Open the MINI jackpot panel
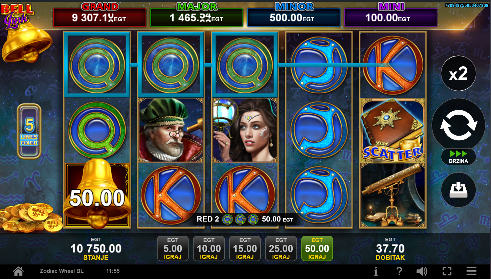Viewport: 491px width, 279px height. point(391,15)
